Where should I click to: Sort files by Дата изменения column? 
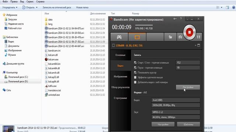tap(98, 14)
